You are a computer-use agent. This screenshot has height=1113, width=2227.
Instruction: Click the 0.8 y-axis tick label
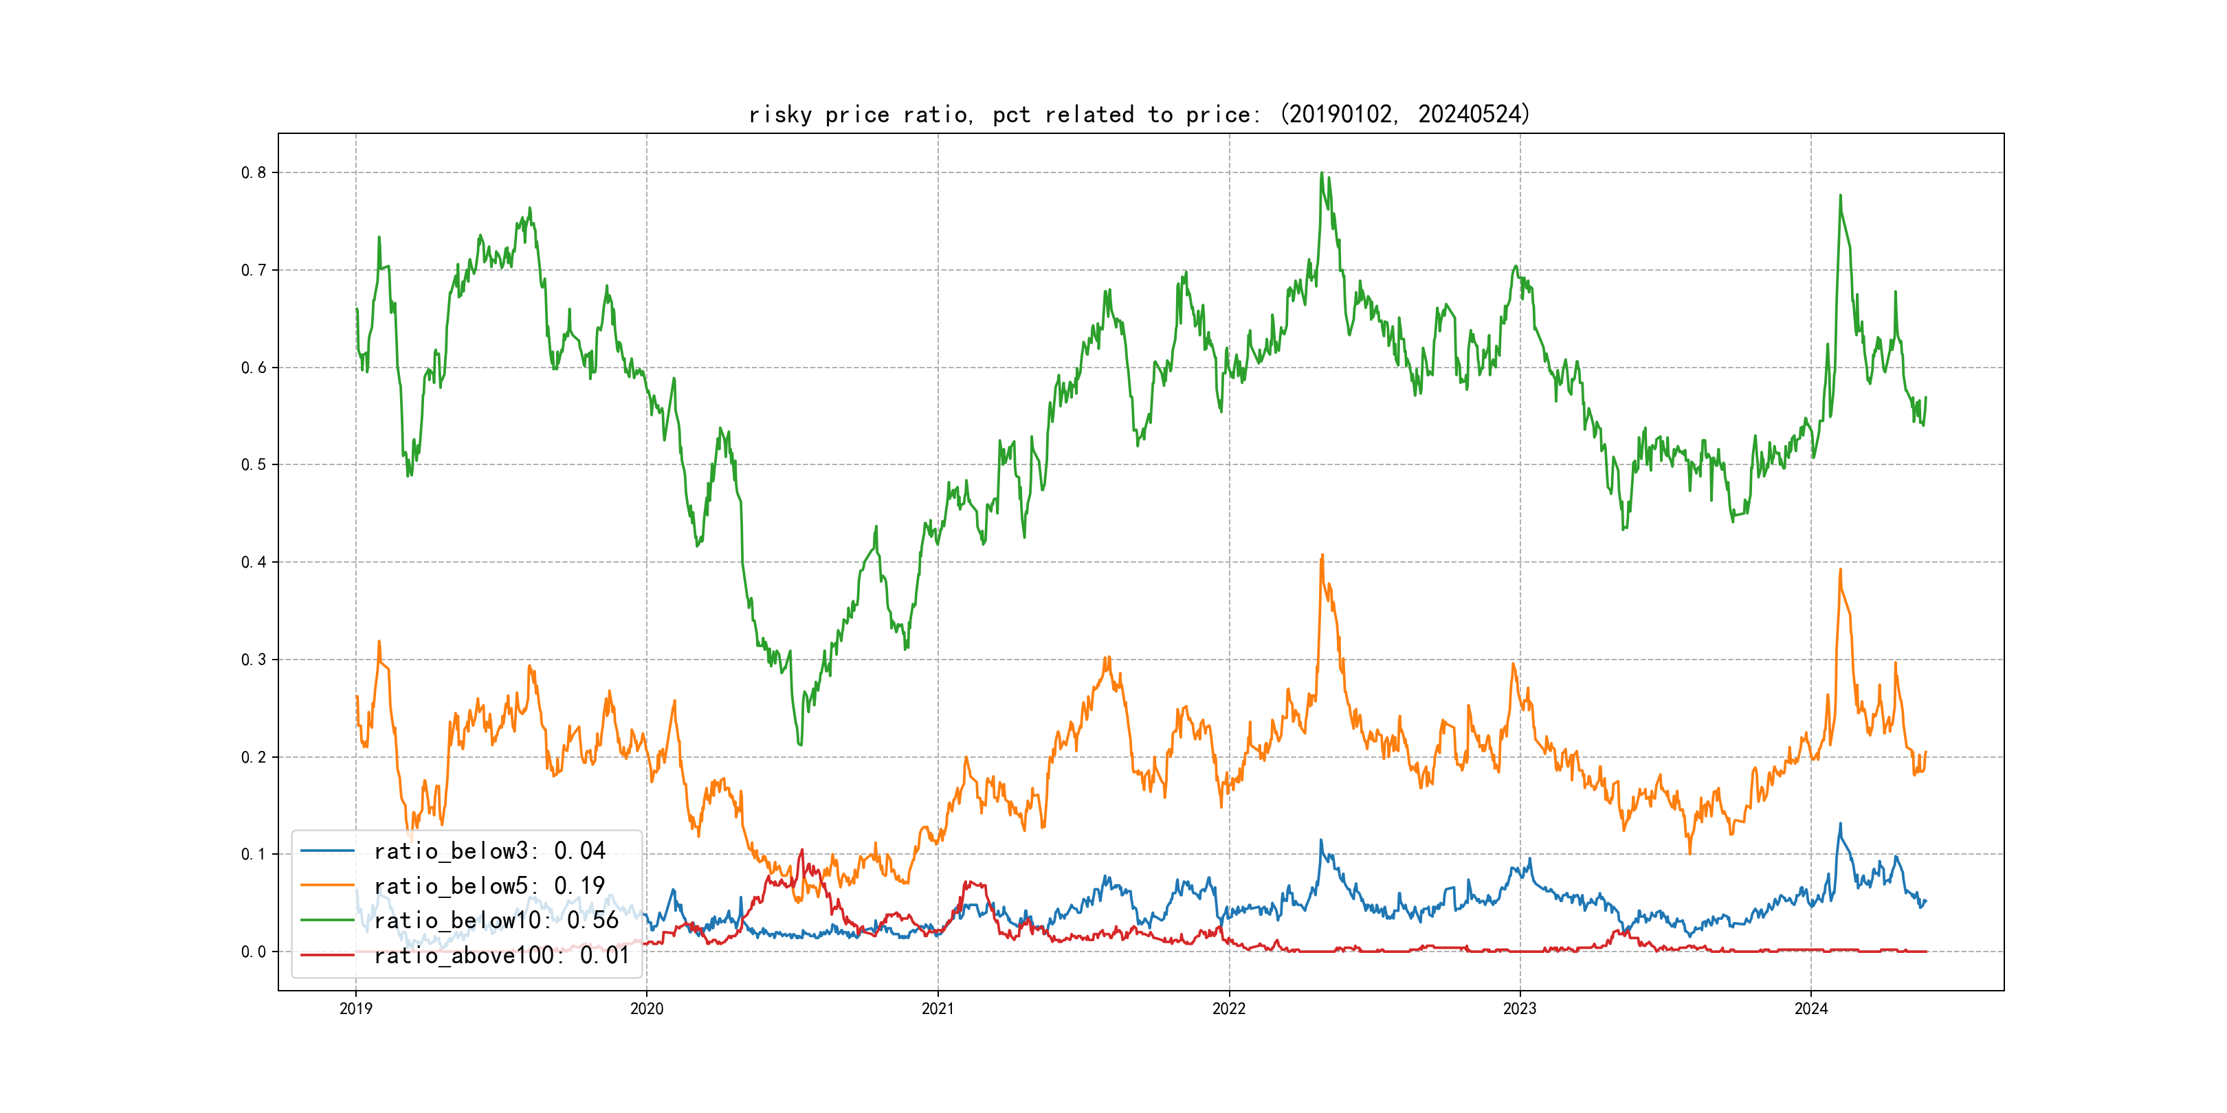pos(254,173)
